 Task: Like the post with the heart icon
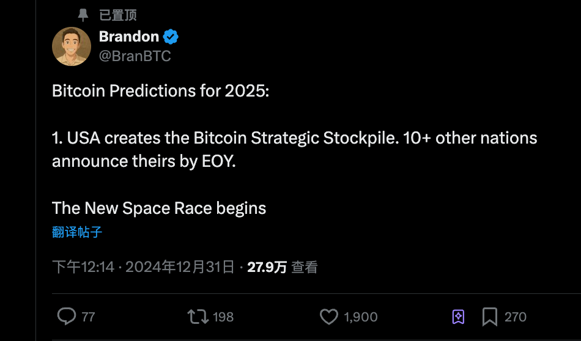tap(329, 316)
